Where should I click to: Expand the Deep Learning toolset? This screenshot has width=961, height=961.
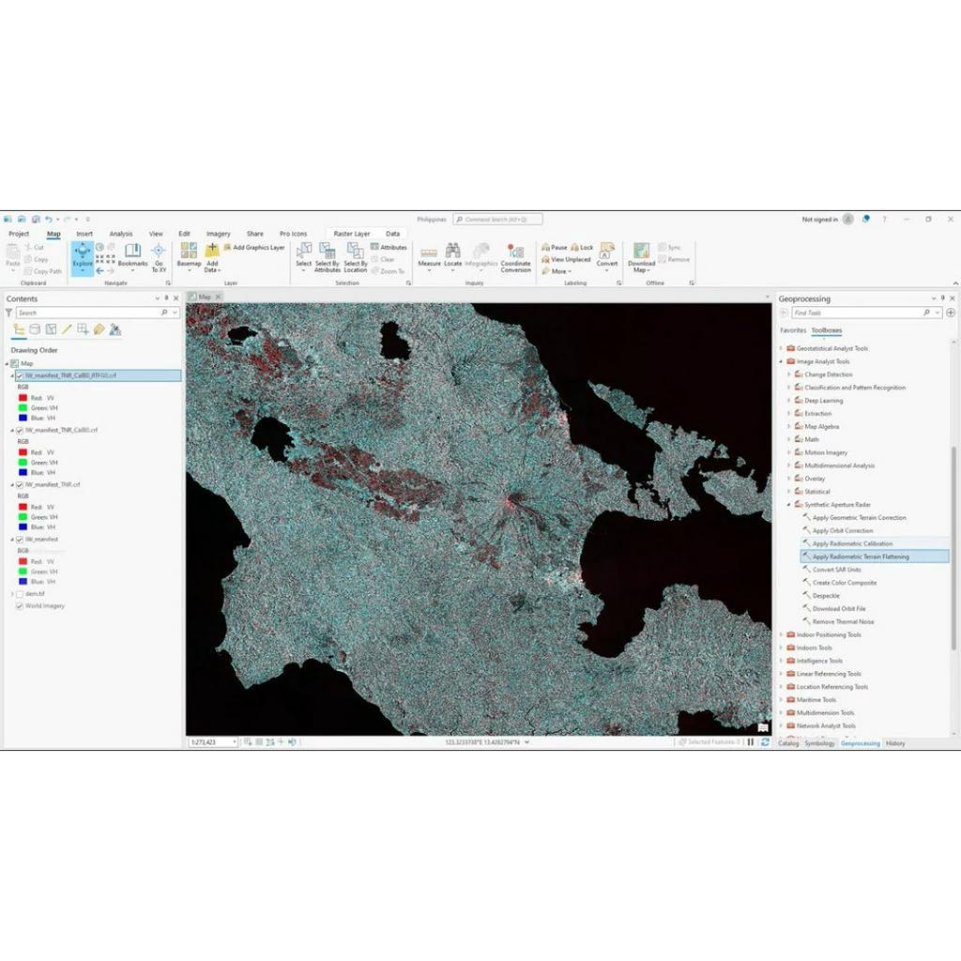point(786,401)
